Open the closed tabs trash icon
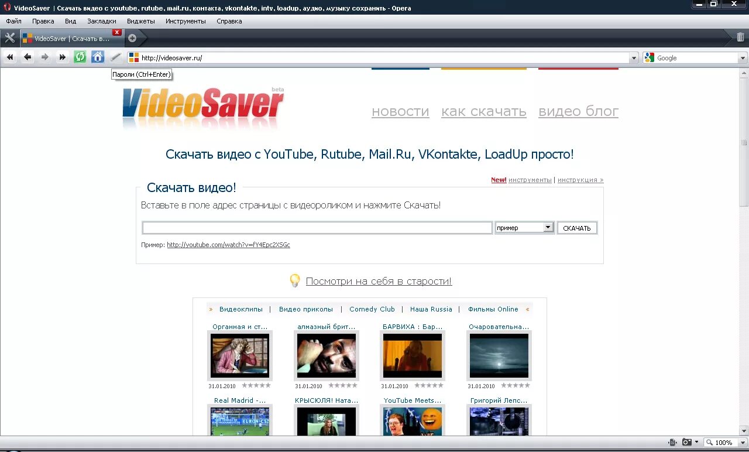The width and height of the screenshot is (749, 452). pyautogui.click(x=740, y=37)
